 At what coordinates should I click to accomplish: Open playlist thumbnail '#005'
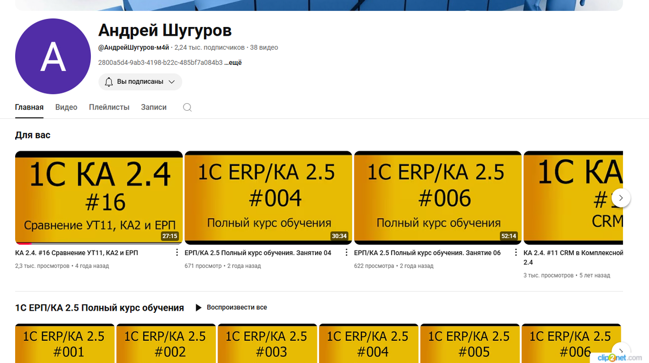469,343
